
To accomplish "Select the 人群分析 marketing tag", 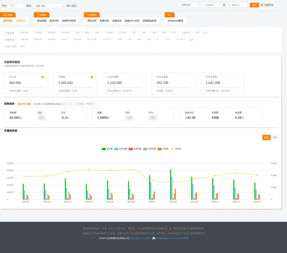I will click(24, 39).
